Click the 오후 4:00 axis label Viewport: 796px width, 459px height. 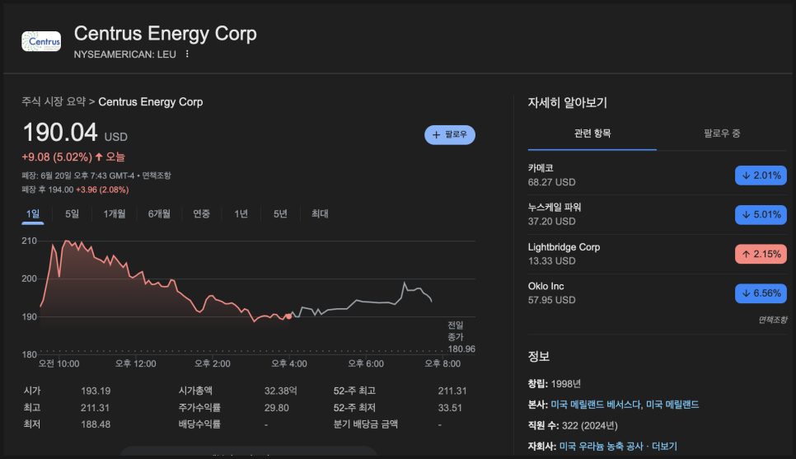(289, 363)
